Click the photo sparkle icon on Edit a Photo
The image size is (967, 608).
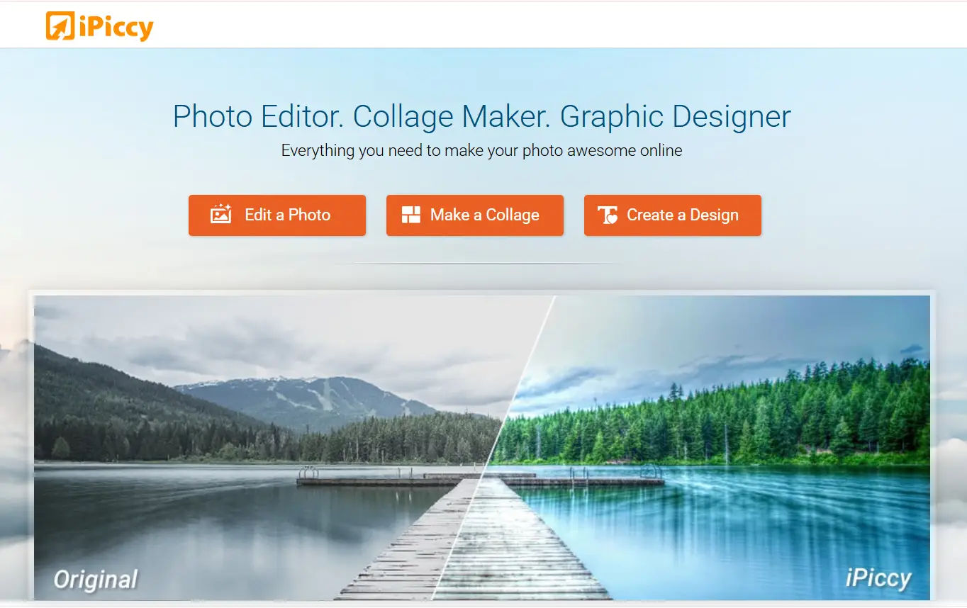click(221, 215)
